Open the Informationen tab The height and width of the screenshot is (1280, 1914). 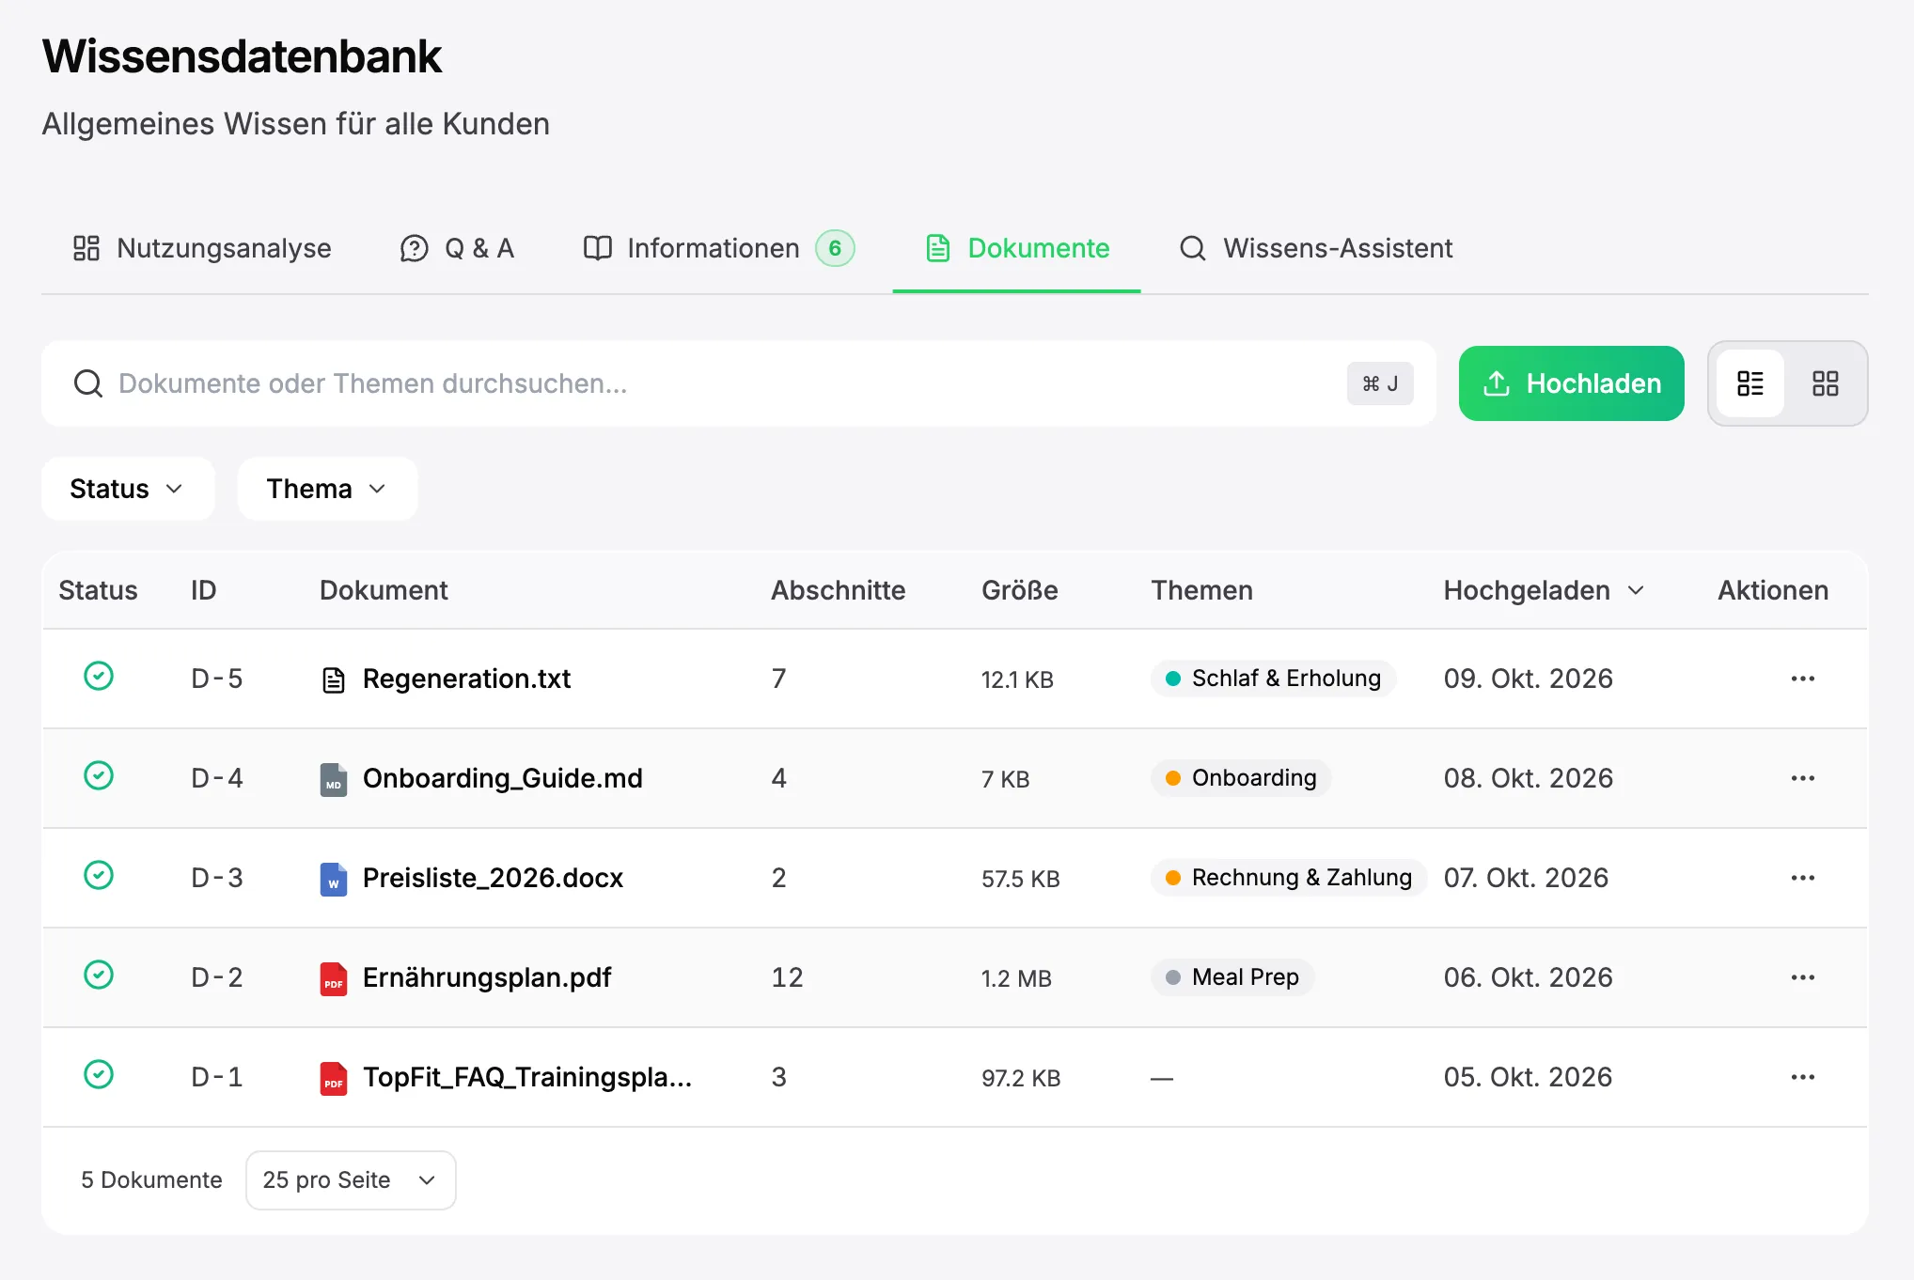[x=718, y=248]
